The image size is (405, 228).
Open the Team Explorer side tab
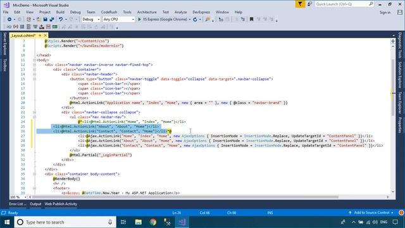(x=400, y=103)
